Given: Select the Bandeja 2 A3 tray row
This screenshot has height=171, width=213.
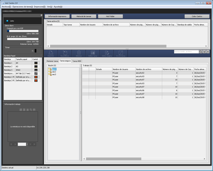Looking at the screenshot, I should (22, 67).
